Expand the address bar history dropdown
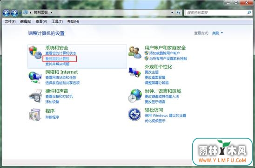Image resolution: width=255 pixels, height=168 pixels. 172,13
